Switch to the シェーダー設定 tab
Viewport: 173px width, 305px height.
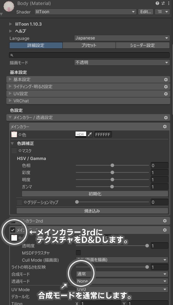[143, 45]
